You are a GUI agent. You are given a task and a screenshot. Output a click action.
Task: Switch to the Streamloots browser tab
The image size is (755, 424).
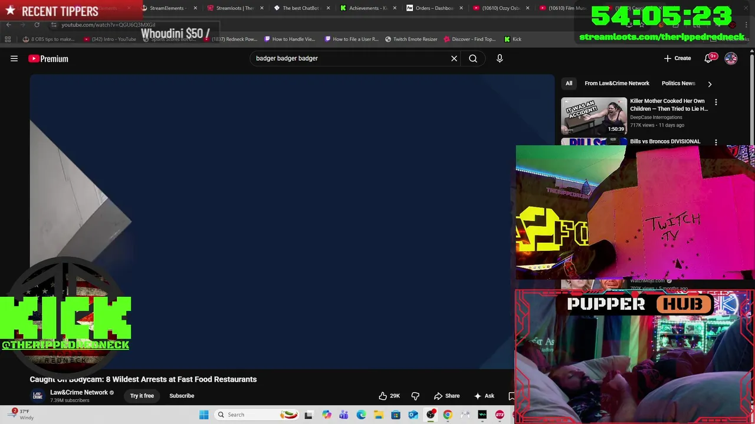234,8
